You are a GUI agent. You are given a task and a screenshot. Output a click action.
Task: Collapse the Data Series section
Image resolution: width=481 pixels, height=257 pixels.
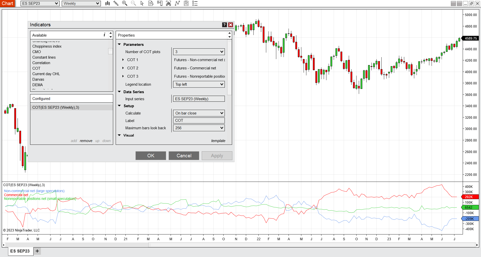(119, 92)
